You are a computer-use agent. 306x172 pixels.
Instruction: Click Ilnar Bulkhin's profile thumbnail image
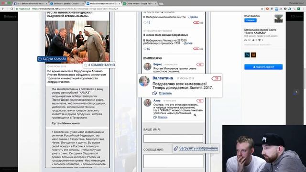click(x=278, y=19)
